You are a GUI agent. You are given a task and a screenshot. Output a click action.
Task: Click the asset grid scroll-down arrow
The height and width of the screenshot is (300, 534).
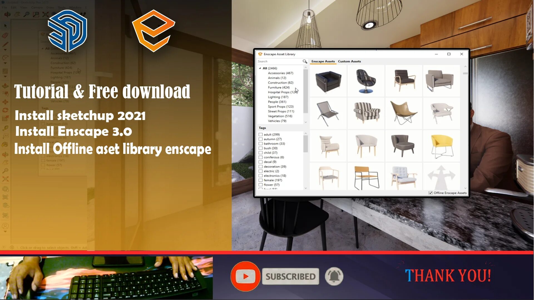click(465, 188)
